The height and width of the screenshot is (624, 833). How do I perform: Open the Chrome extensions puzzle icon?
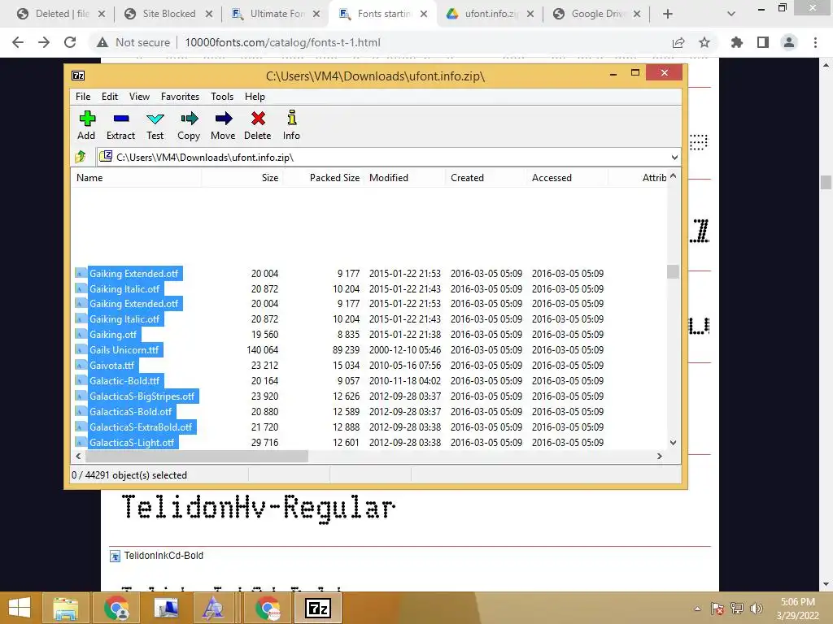click(737, 42)
